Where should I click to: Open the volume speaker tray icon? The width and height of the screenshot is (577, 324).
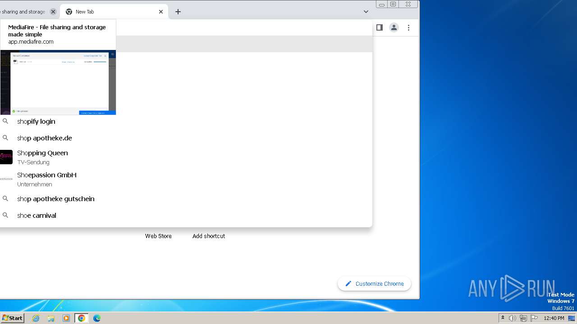pyautogui.click(x=513, y=318)
